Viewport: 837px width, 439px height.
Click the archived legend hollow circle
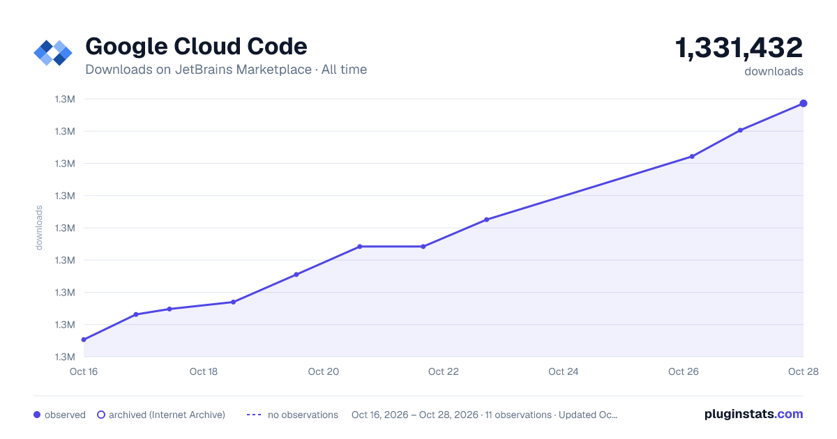[x=101, y=415]
